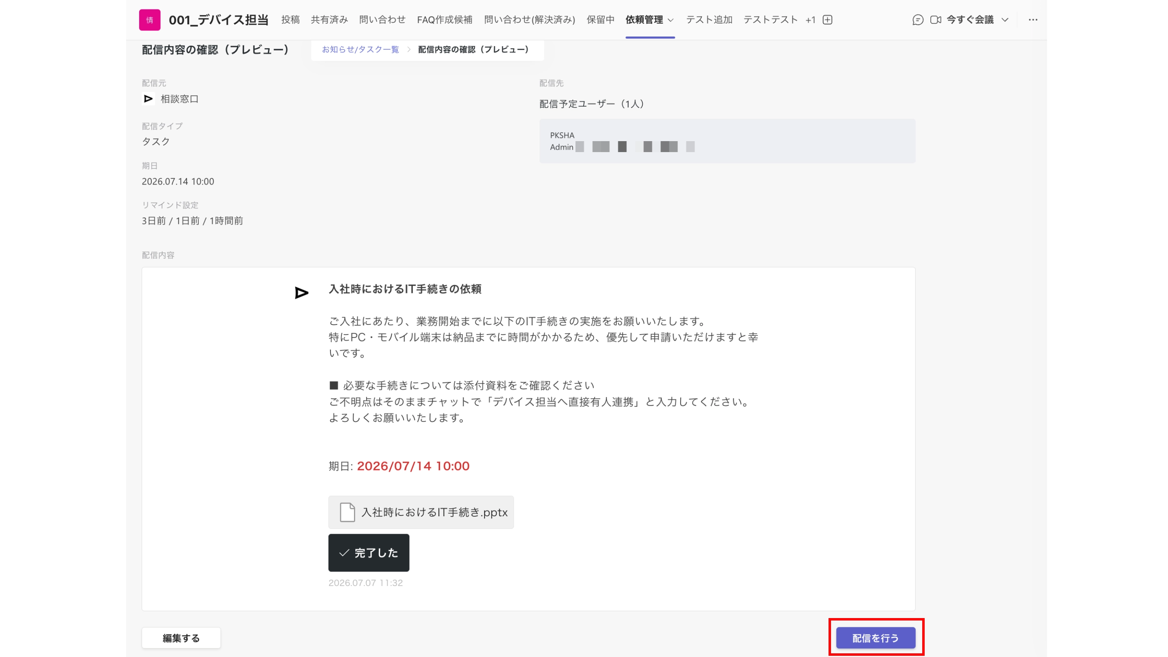Expand the 依頼管理 tab chevron

[x=671, y=20]
